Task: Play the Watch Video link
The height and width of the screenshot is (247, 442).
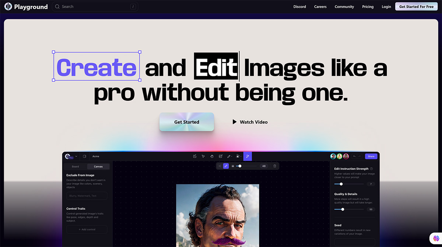Action: click(250, 122)
